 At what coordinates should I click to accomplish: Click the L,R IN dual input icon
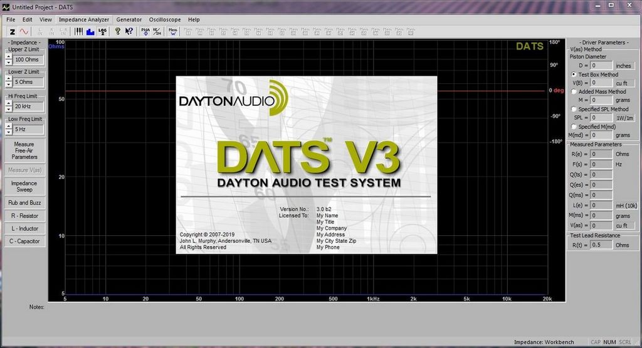(63, 31)
